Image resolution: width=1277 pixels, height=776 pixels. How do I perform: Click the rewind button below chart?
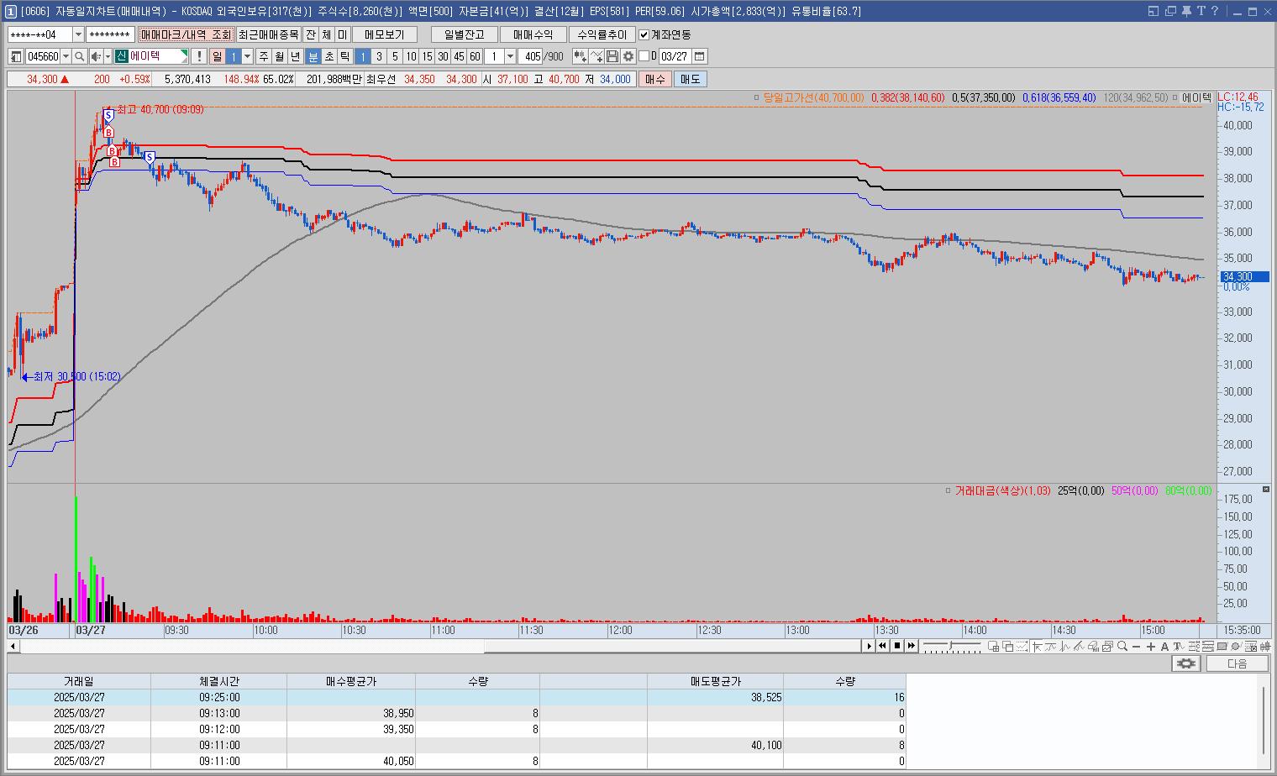(883, 646)
